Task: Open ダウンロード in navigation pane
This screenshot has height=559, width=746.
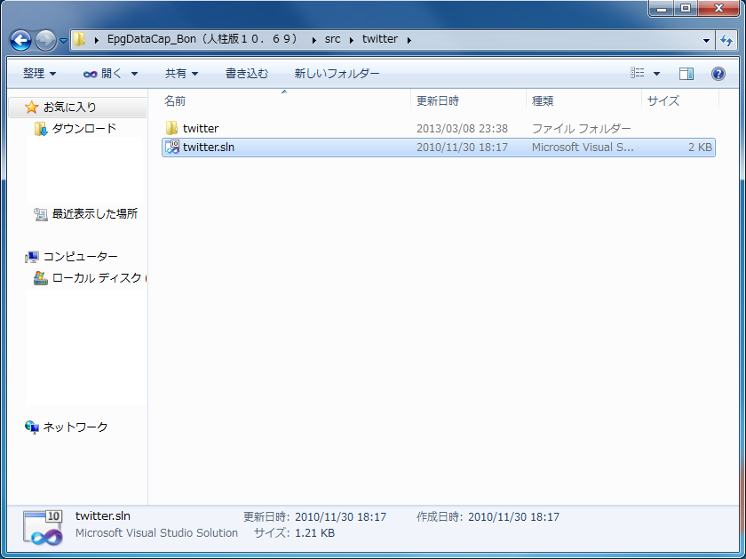Action: (83, 129)
